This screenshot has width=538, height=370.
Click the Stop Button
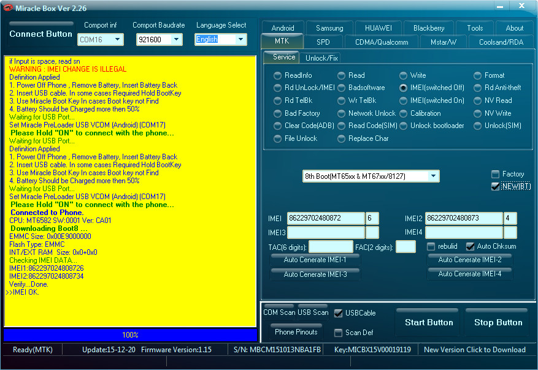498,322
